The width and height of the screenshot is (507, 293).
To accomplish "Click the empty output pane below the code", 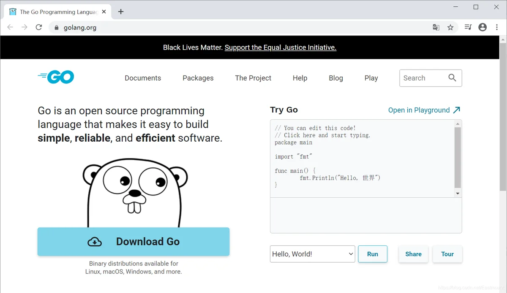I will (366, 215).
